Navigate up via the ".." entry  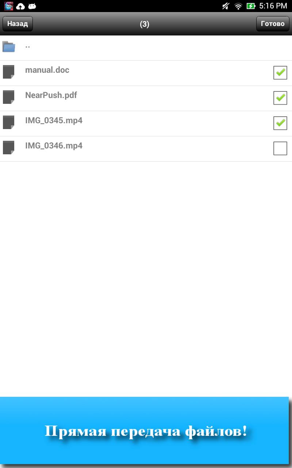pyautogui.click(x=146, y=48)
